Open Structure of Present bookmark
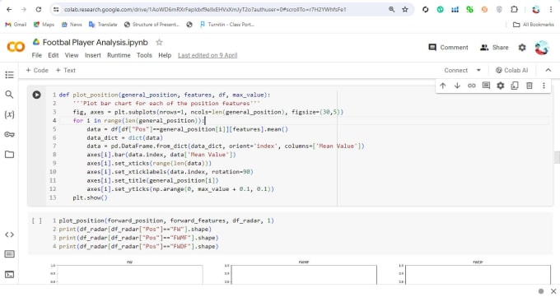 coord(152,25)
